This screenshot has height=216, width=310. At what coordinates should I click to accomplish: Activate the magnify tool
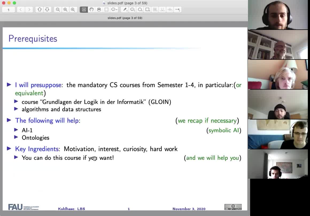coord(99,10)
